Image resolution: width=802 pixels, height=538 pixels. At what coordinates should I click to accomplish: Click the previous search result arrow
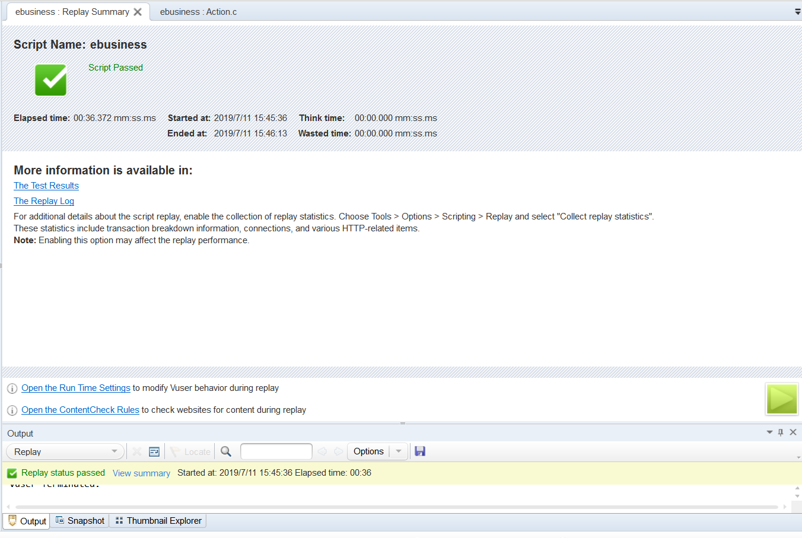click(322, 451)
